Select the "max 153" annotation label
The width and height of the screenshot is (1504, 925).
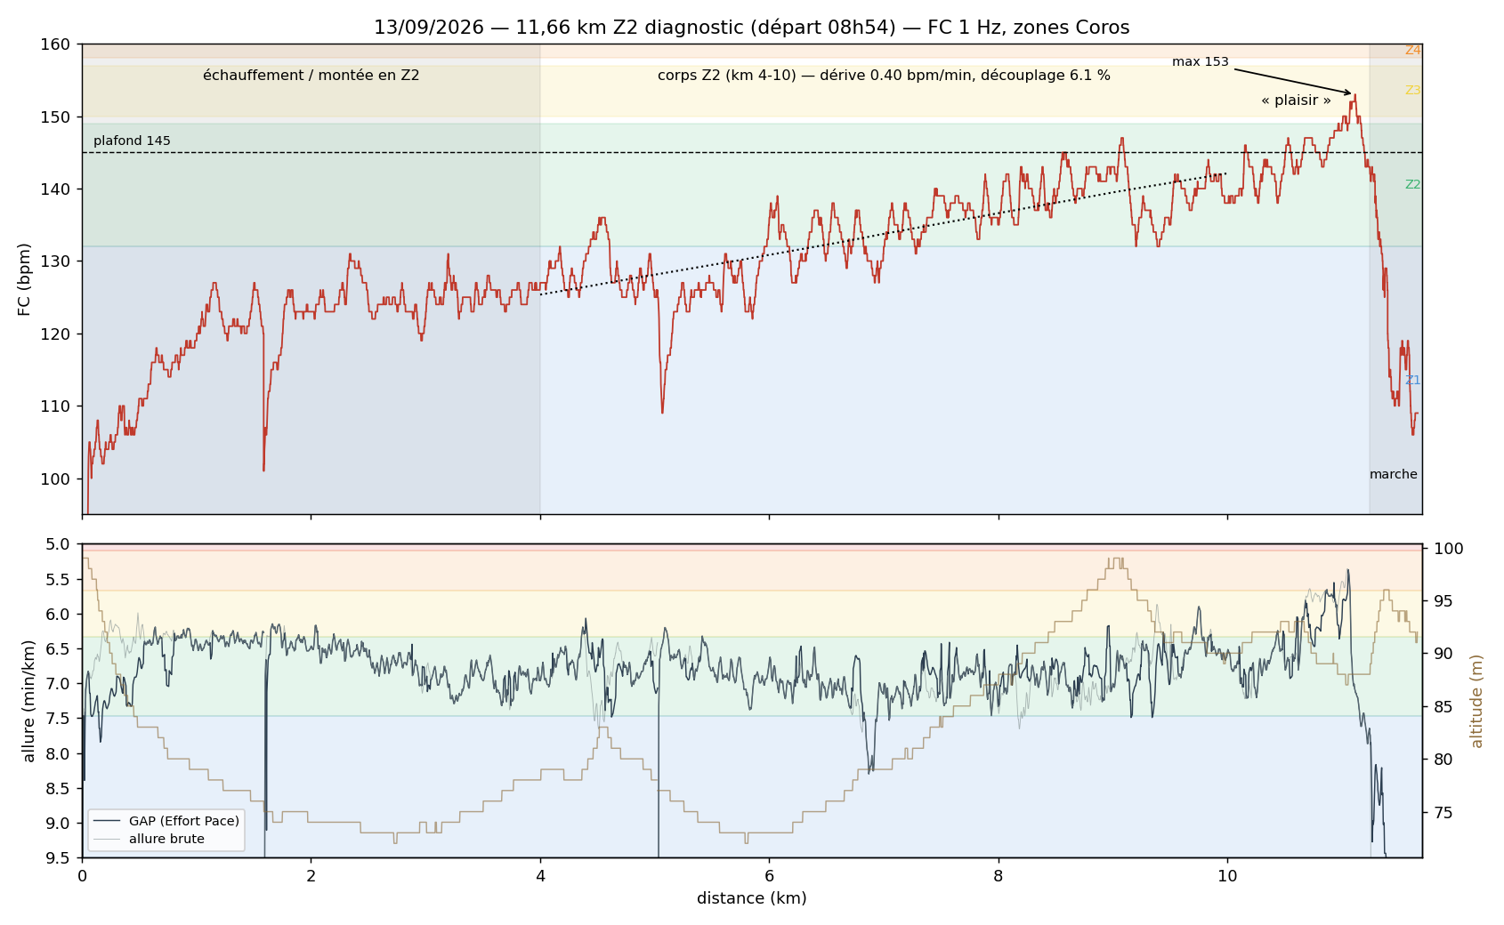1200,62
